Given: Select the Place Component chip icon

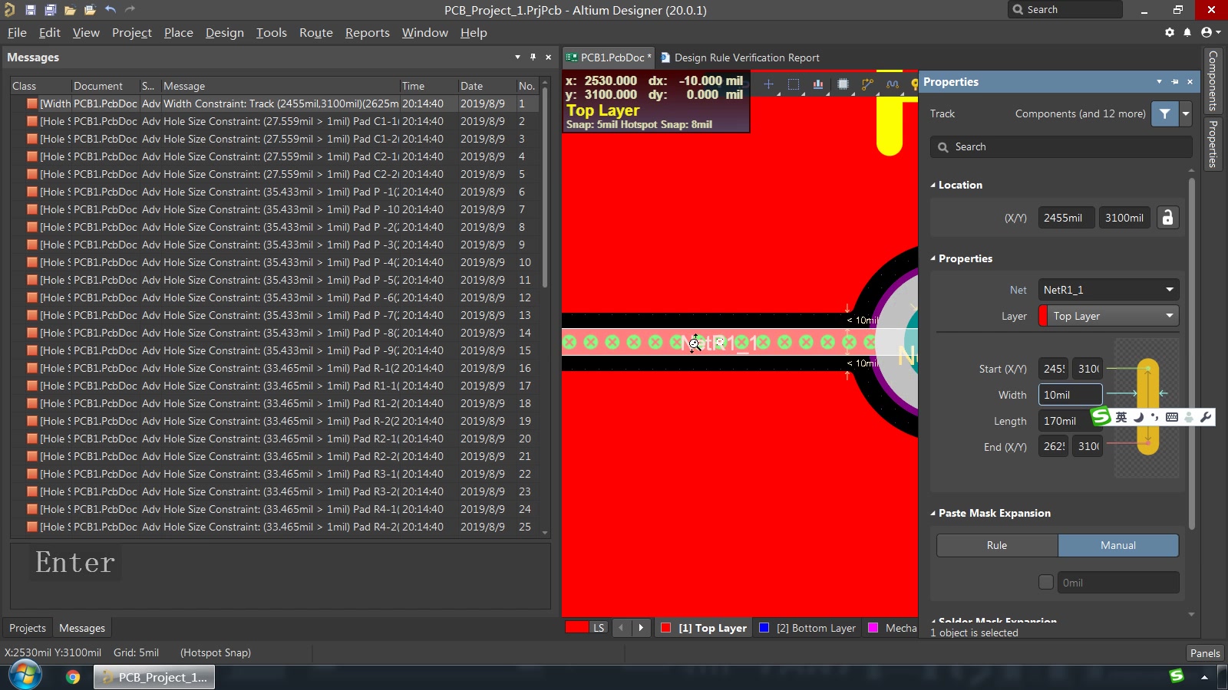Looking at the screenshot, I should tap(843, 84).
